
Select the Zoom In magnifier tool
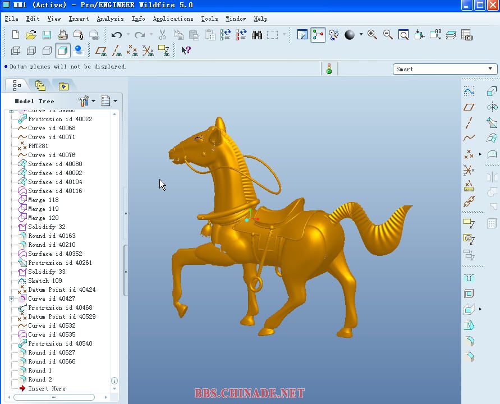tap(372, 35)
